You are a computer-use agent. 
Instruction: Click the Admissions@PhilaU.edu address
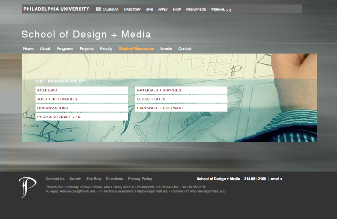78,191
